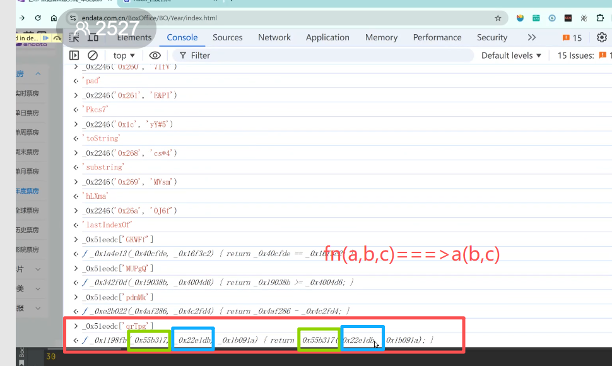
Task: Show more DevTools tabs with double chevron
Action: 532,37
